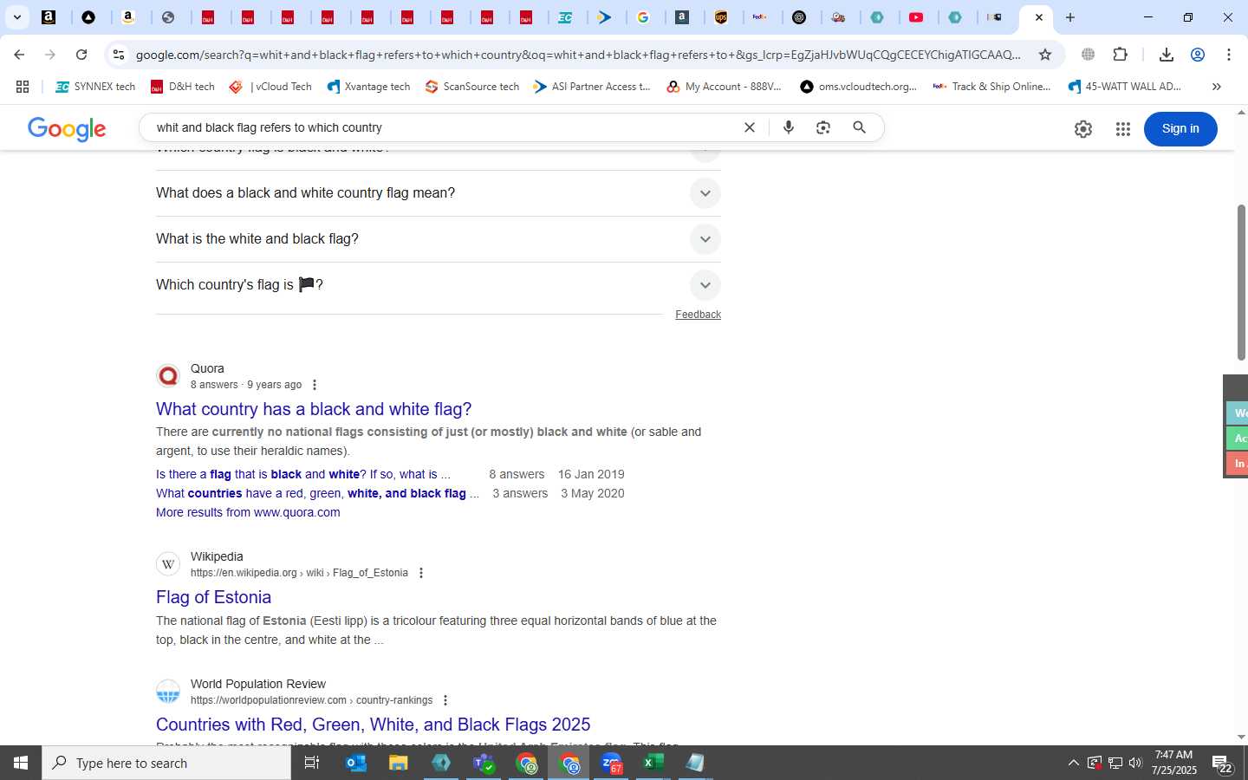Clear the search box with the X icon

(x=750, y=127)
